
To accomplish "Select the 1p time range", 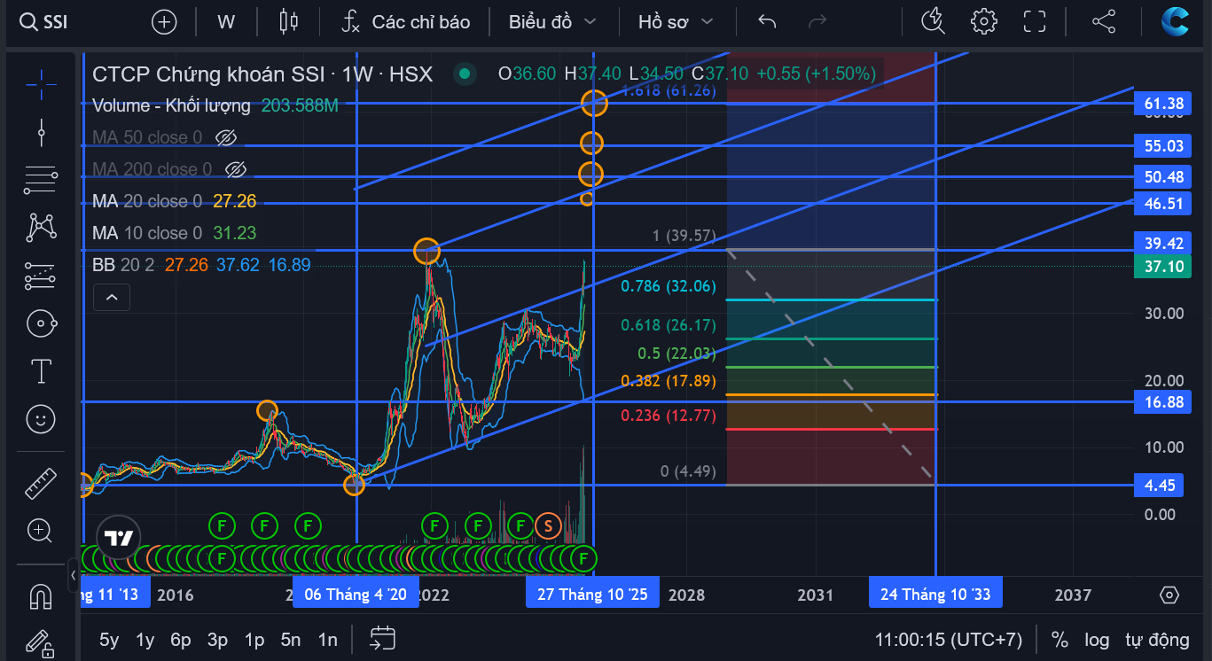I will pyautogui.click(x=254, y=640).
